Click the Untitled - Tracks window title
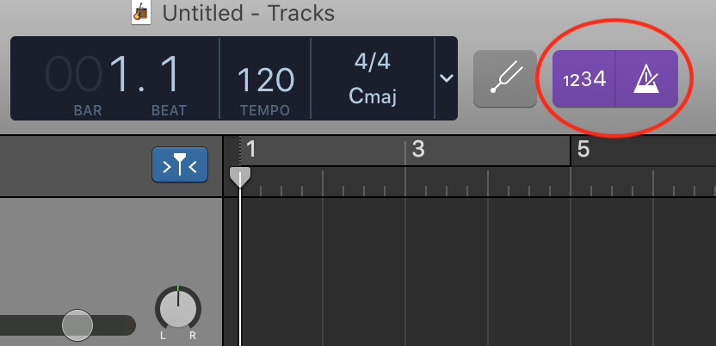This screenshot has width=716, height=346. point(249,13)
